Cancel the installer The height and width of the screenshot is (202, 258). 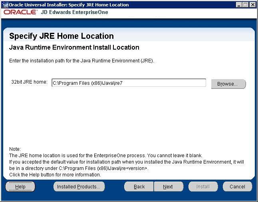[x=237, y=186]
